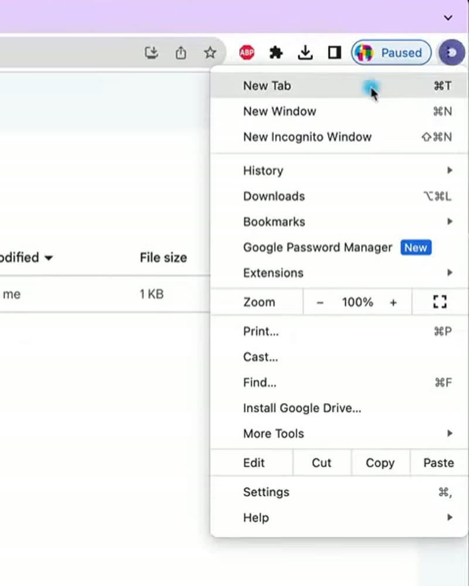Image resolution: width=469 pixels, height=586 pixels.
Task: Click the install app icon in address bar
Action: [151, 53]
